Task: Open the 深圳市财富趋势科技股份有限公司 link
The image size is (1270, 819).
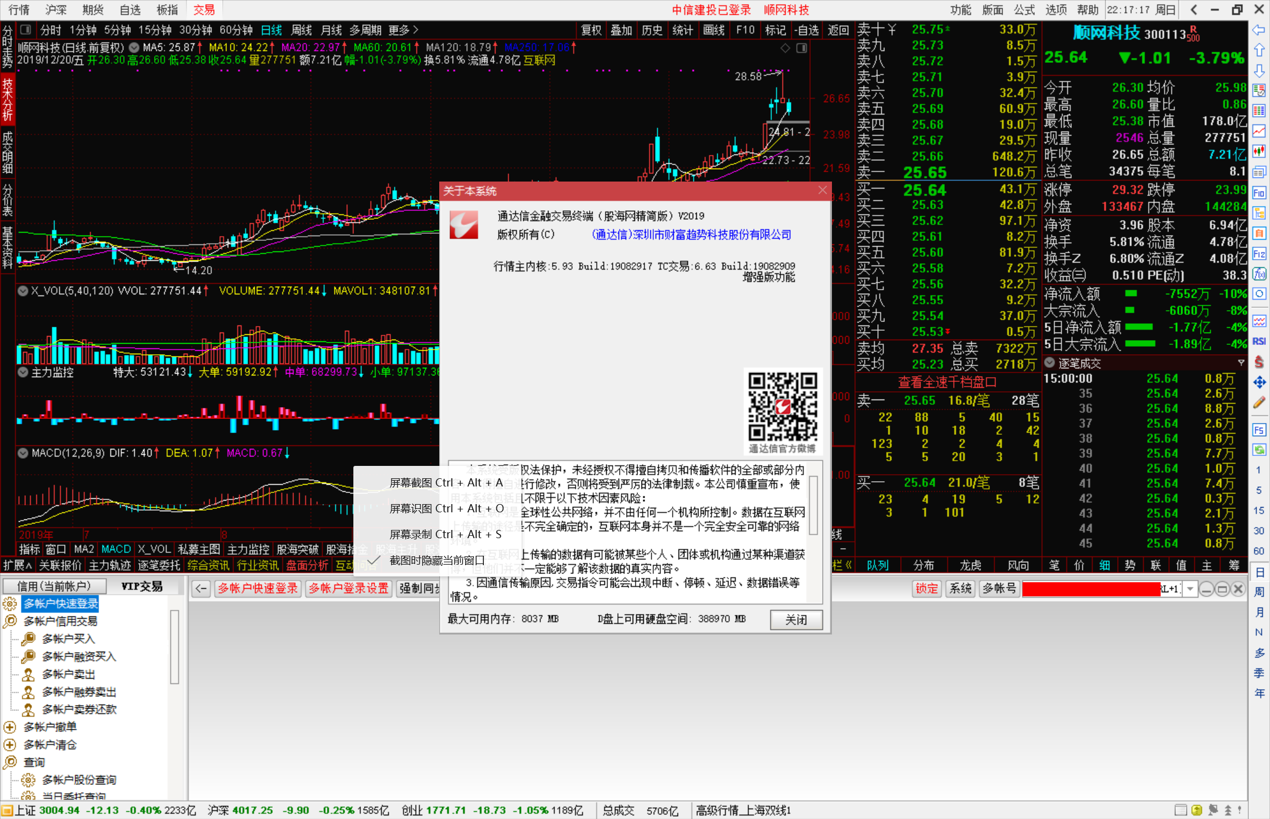Action: (691, 235)
